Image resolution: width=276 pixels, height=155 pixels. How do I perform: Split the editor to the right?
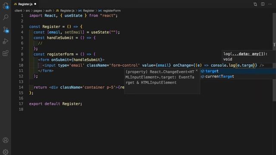point(263,4)
